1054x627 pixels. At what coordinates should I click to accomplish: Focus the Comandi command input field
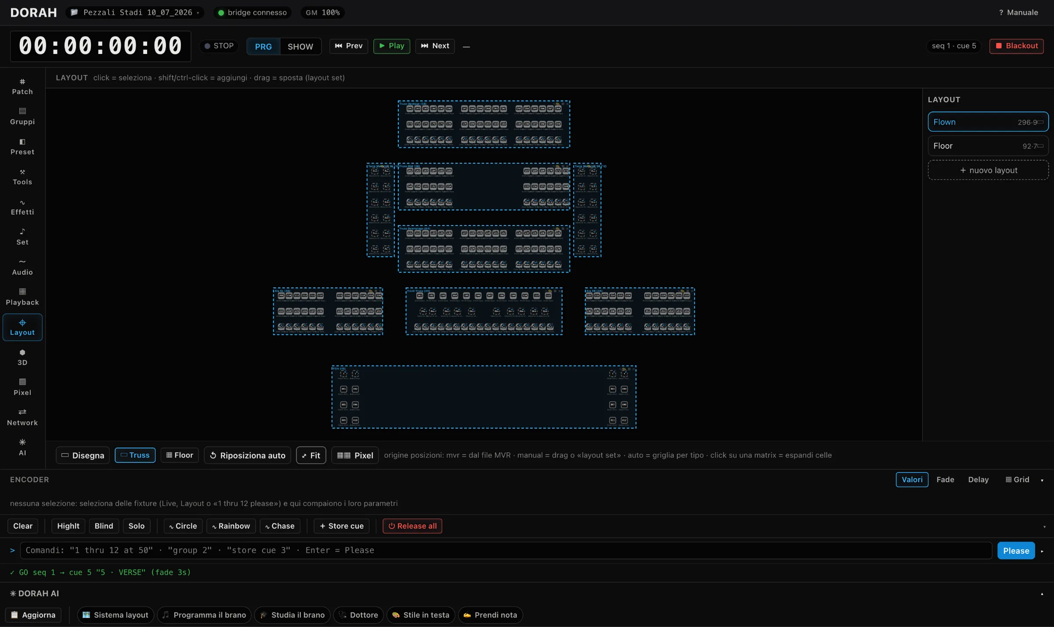[x=506, y=551]
